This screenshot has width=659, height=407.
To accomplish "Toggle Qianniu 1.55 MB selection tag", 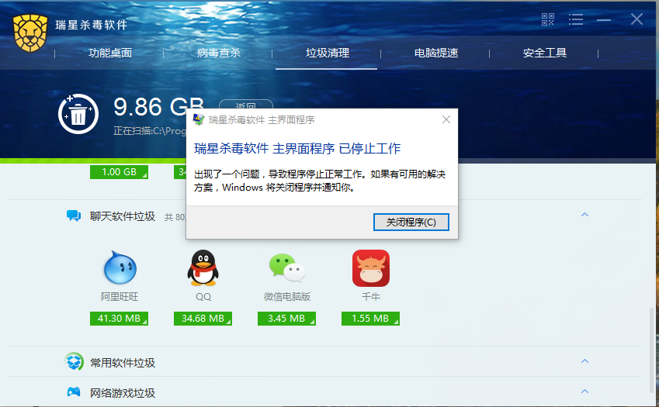I will (x=370, y=319).
